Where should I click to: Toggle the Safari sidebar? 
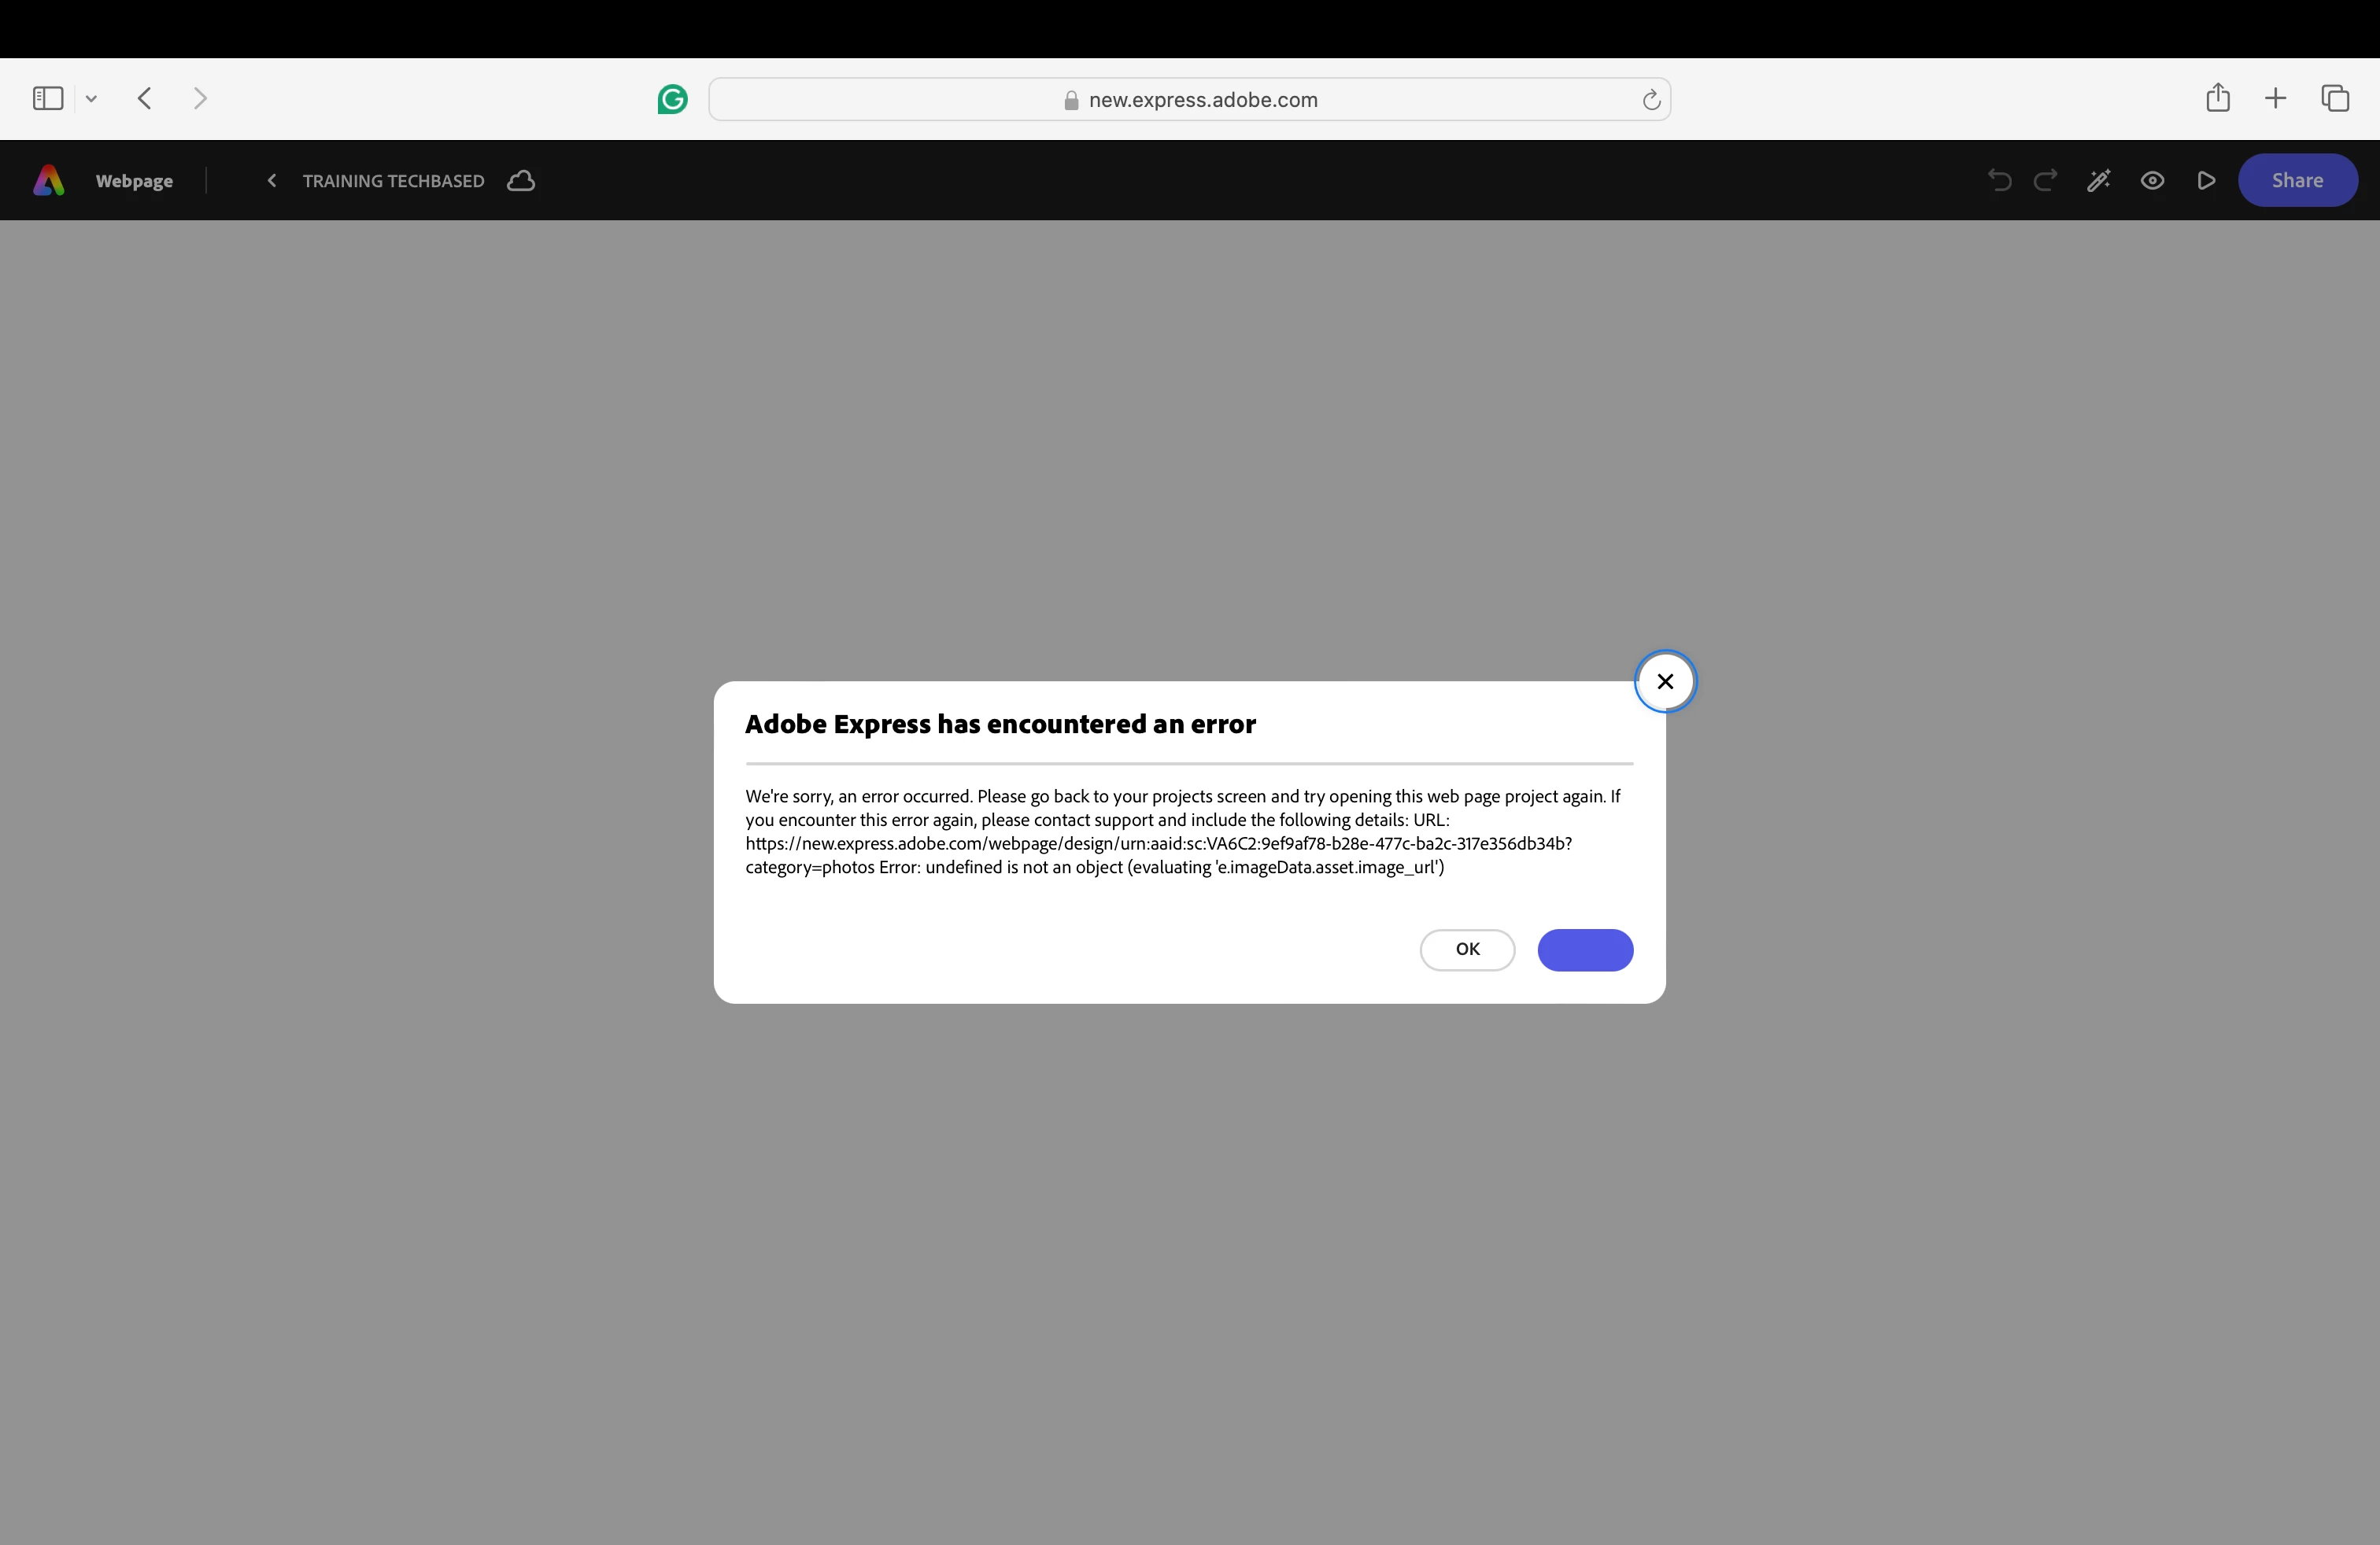[x=48, y=98]
